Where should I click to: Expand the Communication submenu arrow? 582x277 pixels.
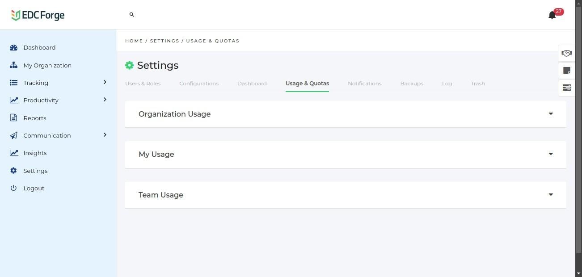click(x=105, y=135)
